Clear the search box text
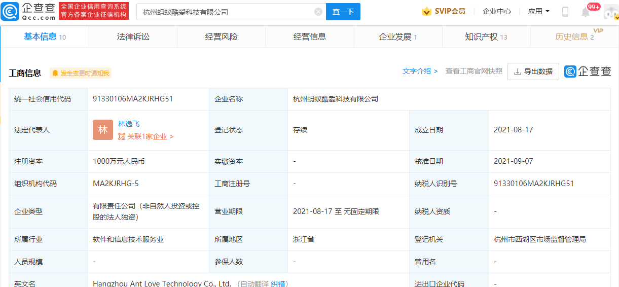 (x=318, y=12)
